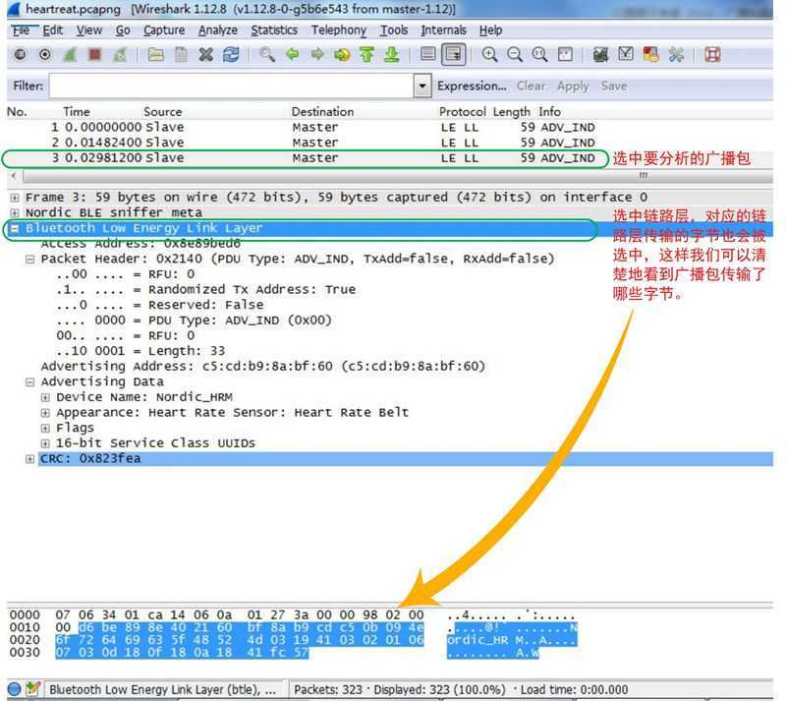This screenshot has width=786, height=701.
Task: Open the Statistics menu
Action: click(x=274, y=30)
